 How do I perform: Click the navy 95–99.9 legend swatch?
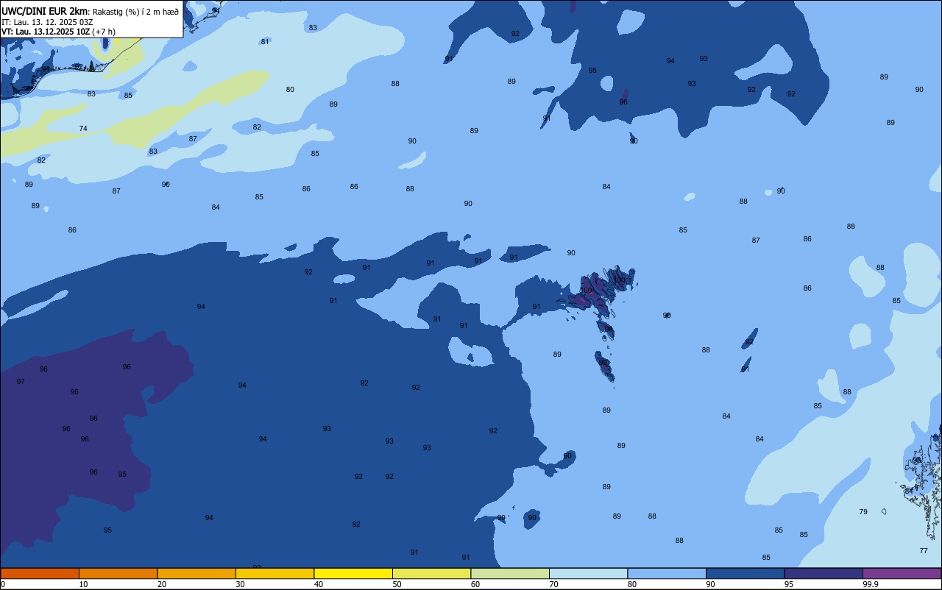[824, 573]
